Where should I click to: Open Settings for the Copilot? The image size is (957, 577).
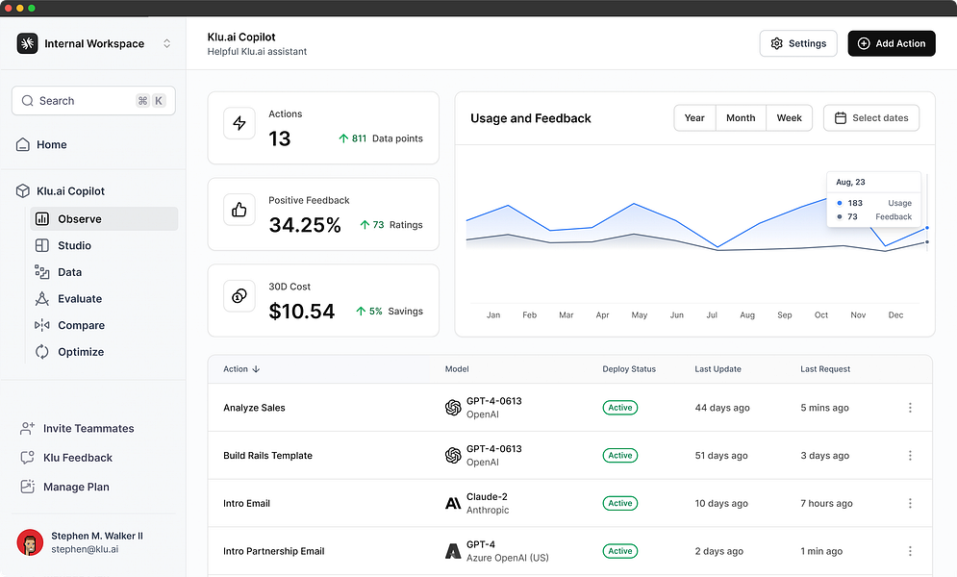click(x=798, y=43)
